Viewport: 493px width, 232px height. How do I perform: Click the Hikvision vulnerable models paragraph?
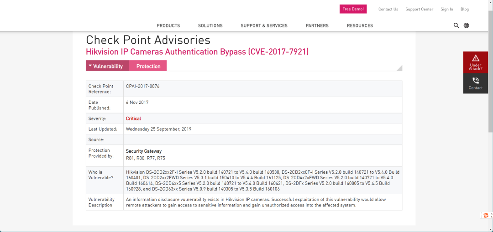coord(263,181)
